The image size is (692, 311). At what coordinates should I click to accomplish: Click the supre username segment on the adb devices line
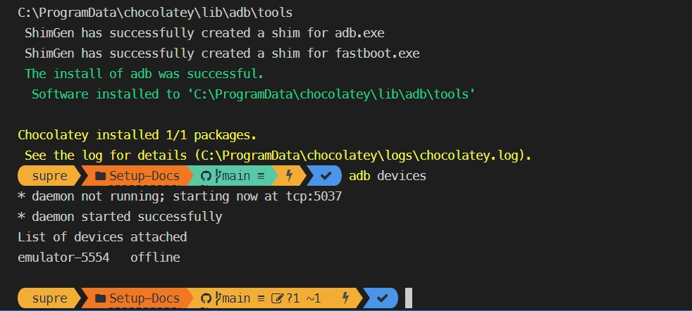[49, 176]
